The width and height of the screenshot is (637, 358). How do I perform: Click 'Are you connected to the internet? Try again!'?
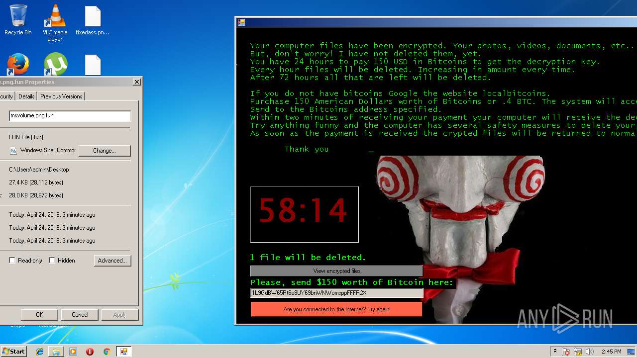pos(336,309)
